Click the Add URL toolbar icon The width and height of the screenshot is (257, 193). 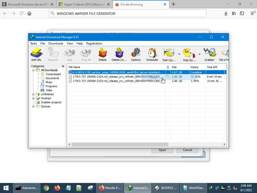[36, 55]
